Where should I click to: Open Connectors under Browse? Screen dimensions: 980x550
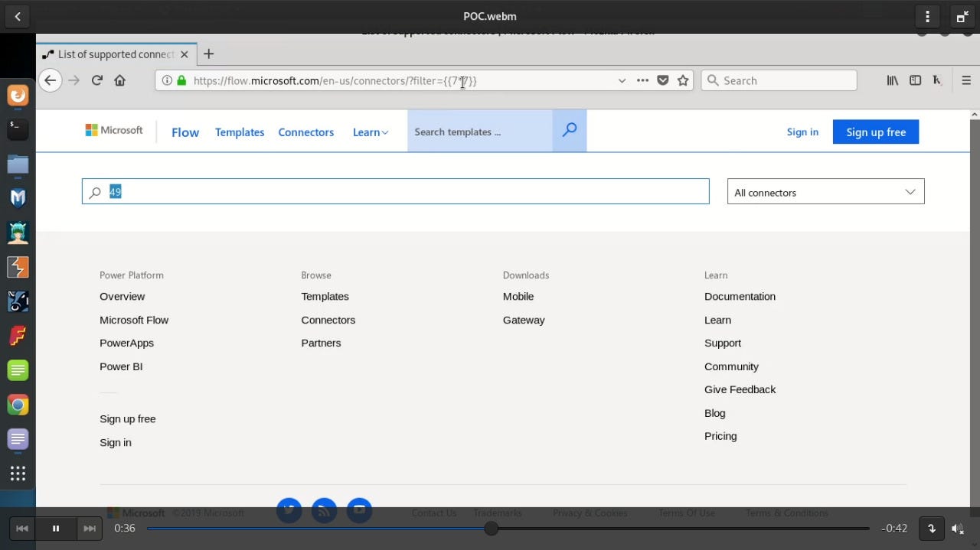click(x=328, y=320)
